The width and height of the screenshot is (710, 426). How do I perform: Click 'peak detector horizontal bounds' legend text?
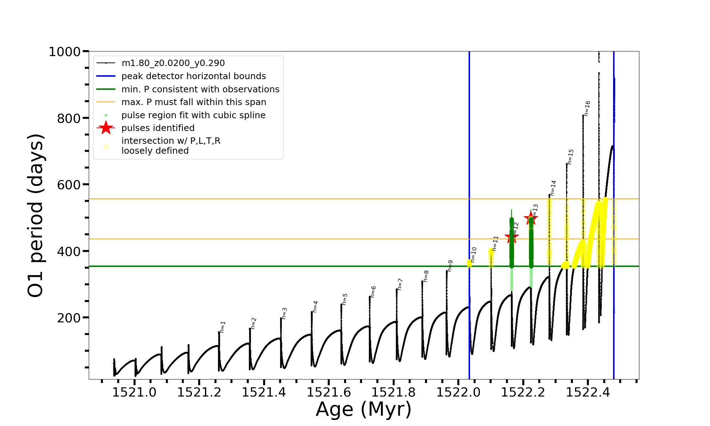click(x=193, y=76)
